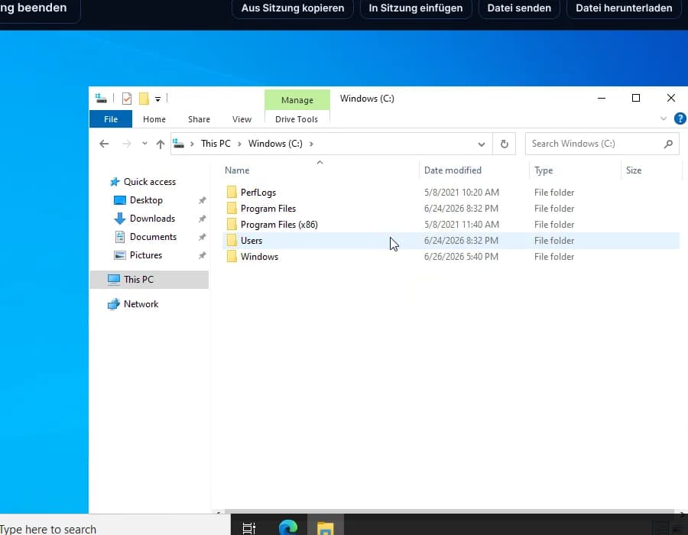Select the Program Files (x86) folder
688x535 pixels.
coord(451,225)
